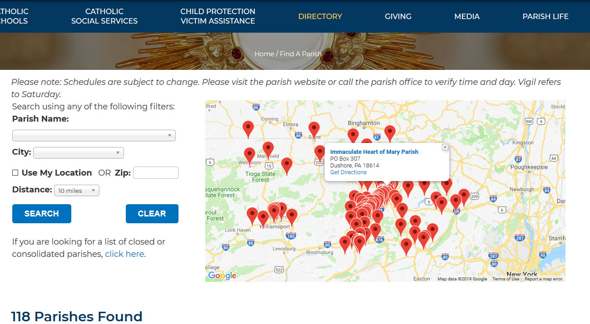The image size is (590, 324).
Task: Open the Parish Name dropdown
Action: coord(94,135)
